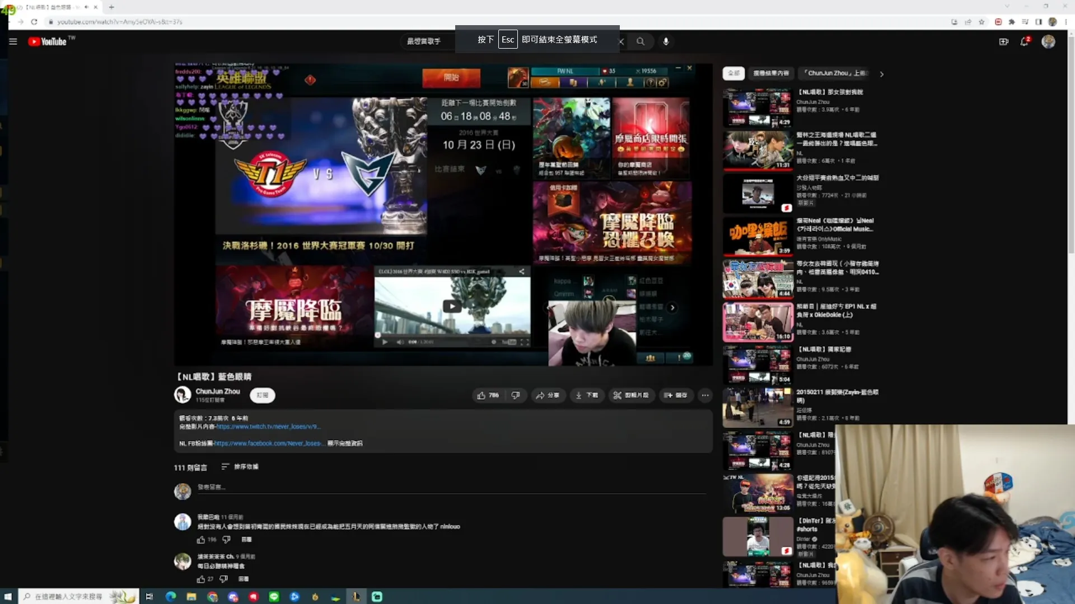Select the 'ChunJun Zhou' uploads chip
Screen dimensions: 1075x604
(x=835, y=73)
